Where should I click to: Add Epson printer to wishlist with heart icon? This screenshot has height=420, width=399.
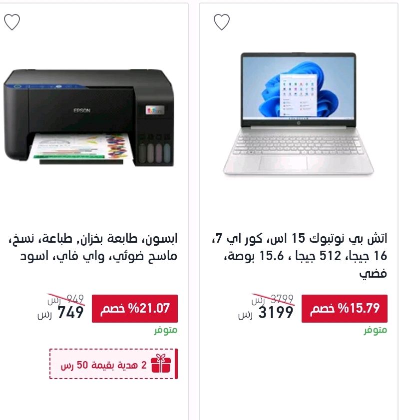[x=12, y=22]
